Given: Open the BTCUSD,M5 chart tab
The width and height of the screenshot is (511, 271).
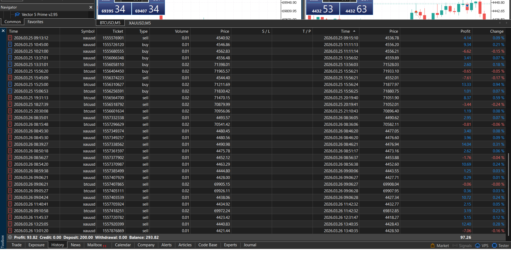Looking at the screenshot, I should click(x=110, y=23).
